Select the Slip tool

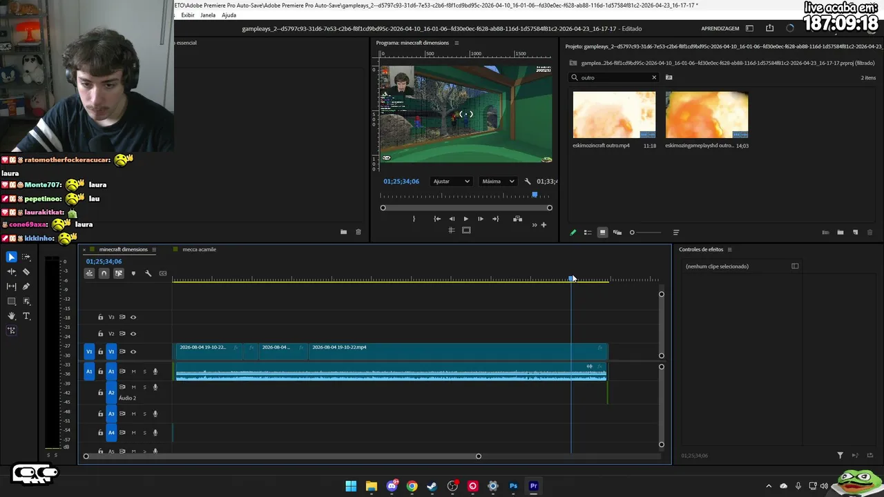click(12, 286)
